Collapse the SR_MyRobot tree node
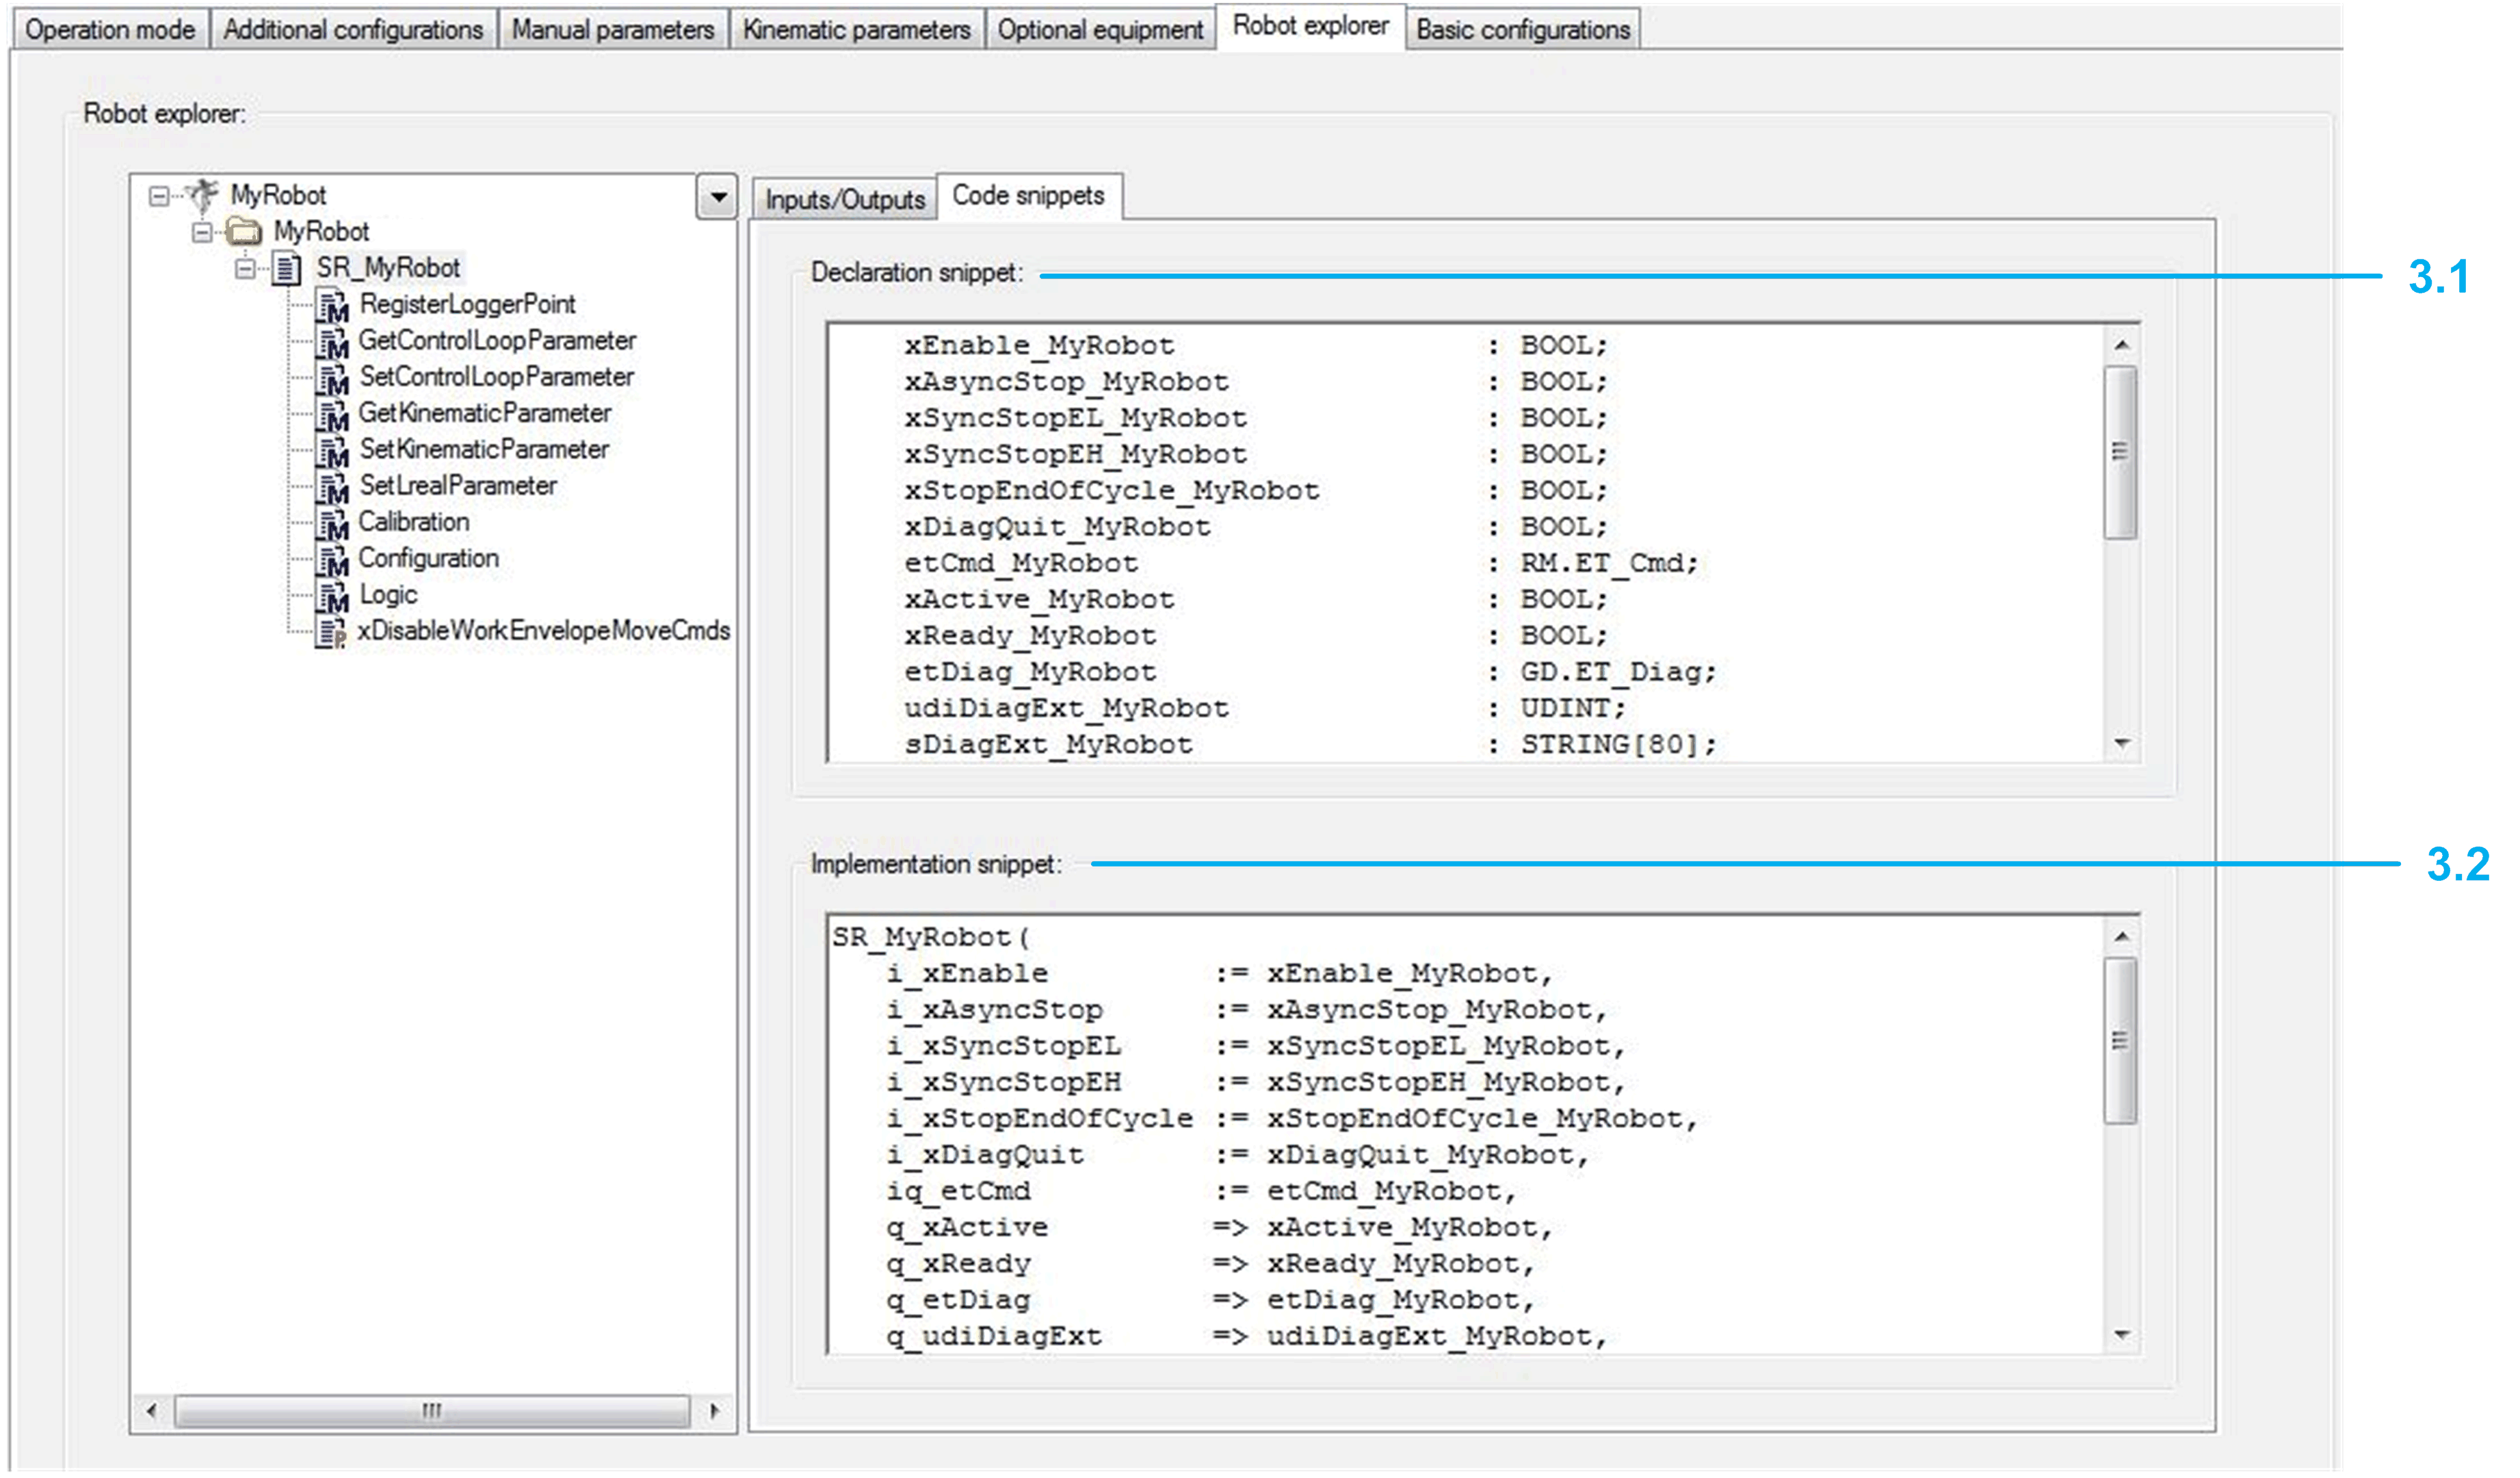Screen dimensions: 2520x1478 point(245,268)
